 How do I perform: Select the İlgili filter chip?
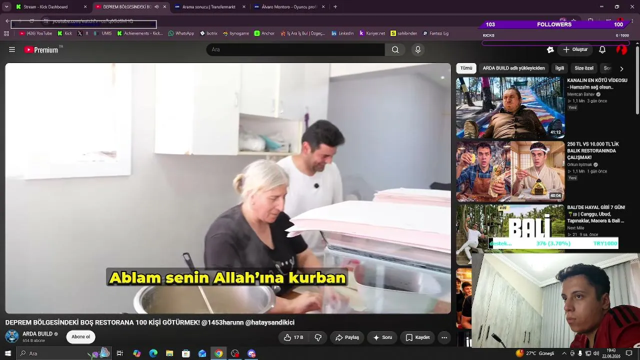pos(559,68)
